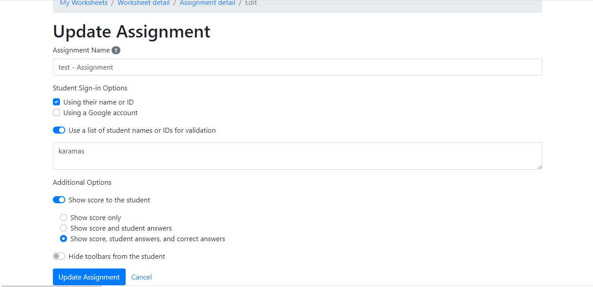593x287 pixels.
Task: Focus the Assignment Name input field
Action: tap(298, 67)
